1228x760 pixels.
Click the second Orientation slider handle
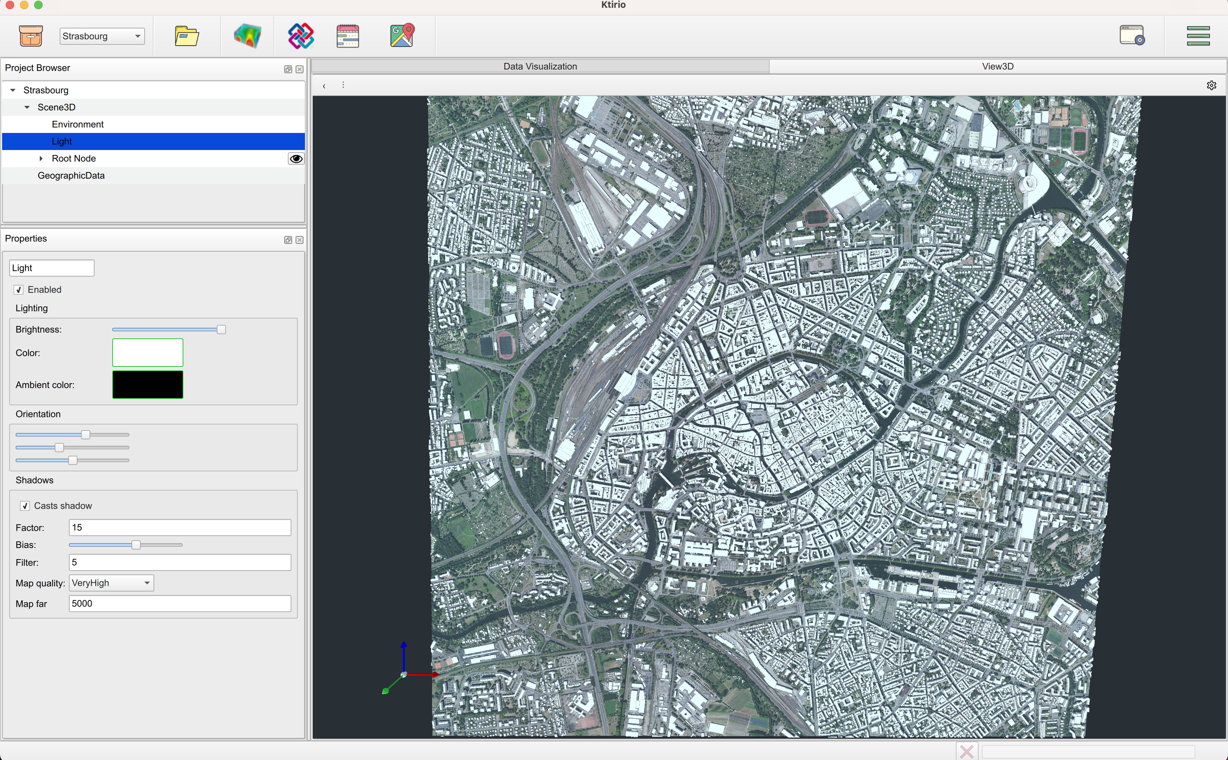click(59, 448)
